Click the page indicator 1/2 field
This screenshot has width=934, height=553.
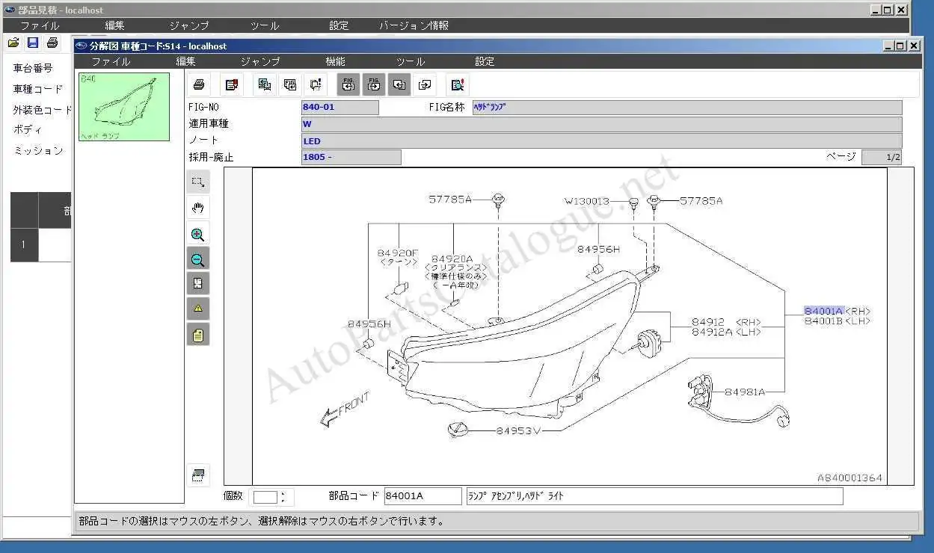[x=882, y=157]
